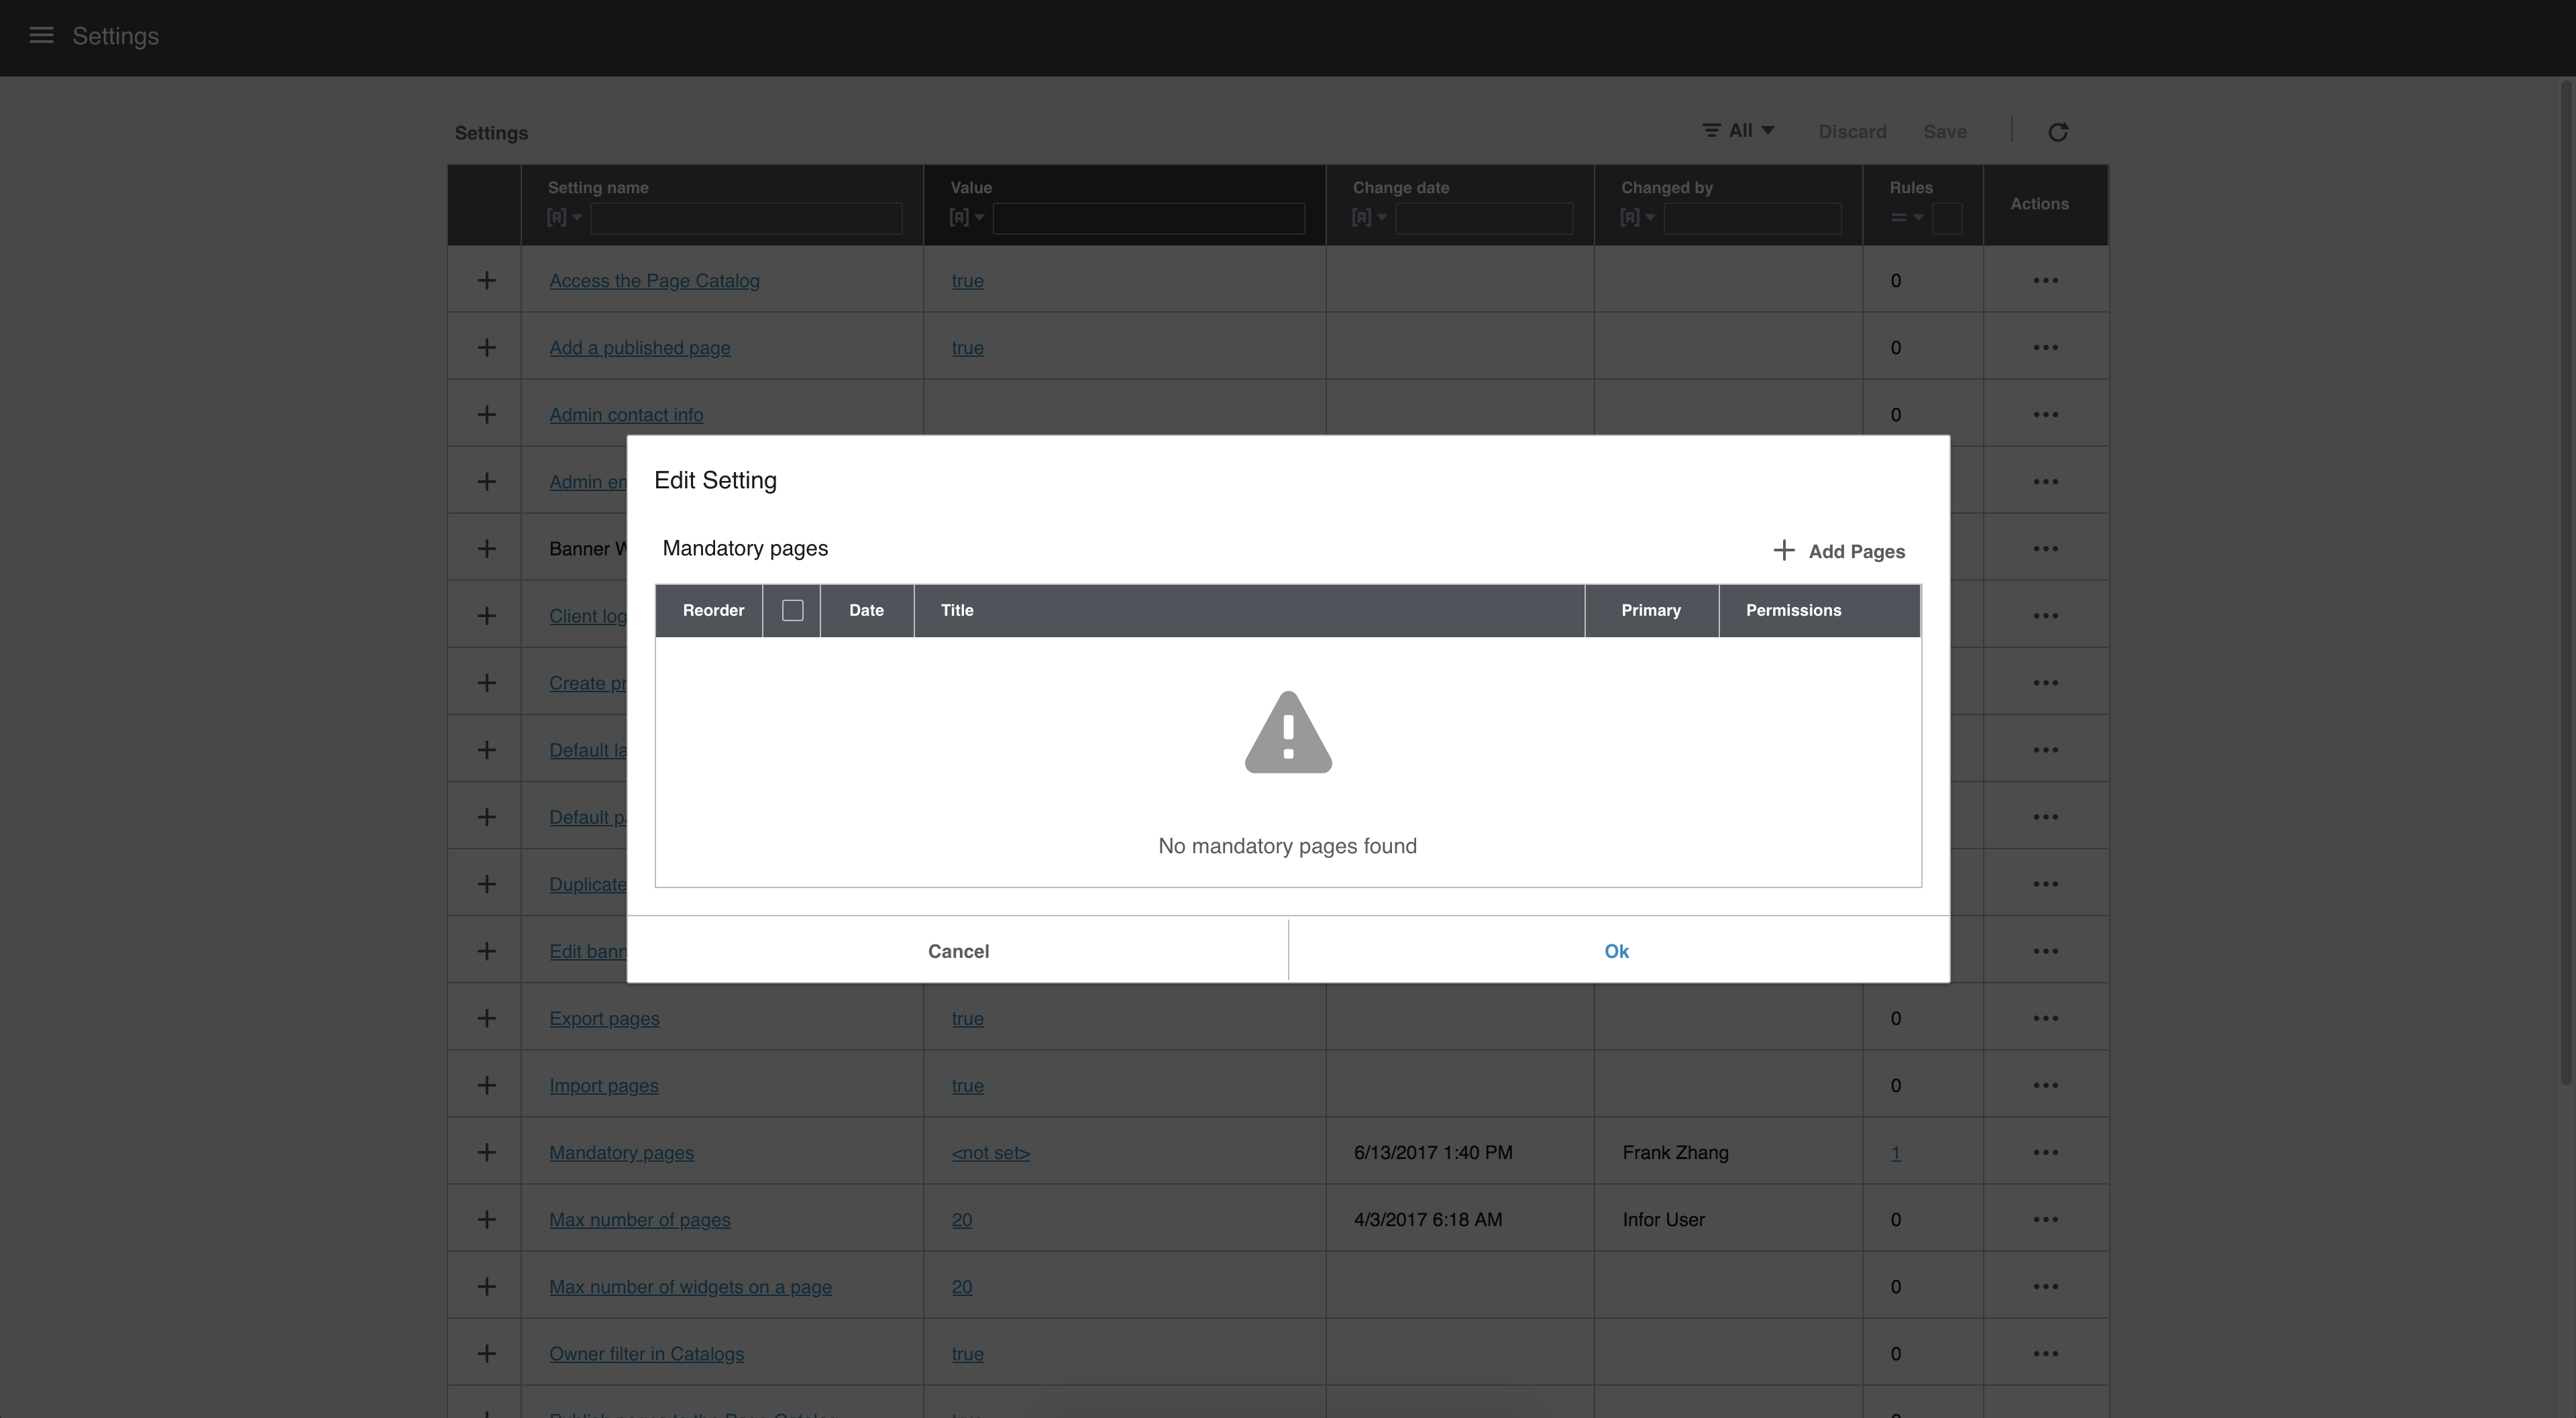The width and height of the screenshot is (2576, 1418).
Task: Confirm with the Ok button
Action: pyautogui.click(x=1618, y=951)
